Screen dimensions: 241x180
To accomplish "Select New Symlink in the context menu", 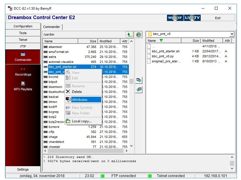I will tap(83, 108).
